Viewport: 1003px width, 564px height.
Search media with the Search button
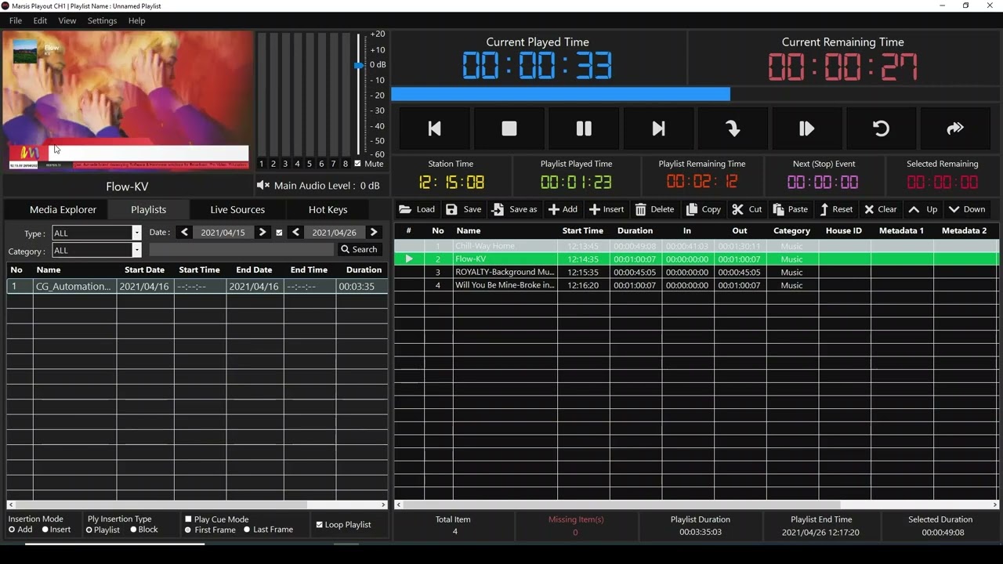point(359,249)
